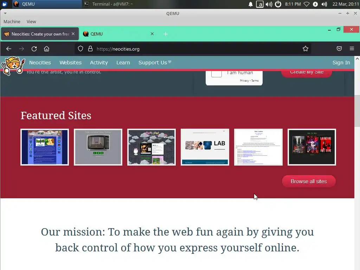The height and width of the screenshot is (270, 360).
Task: Open the Machine menu
Action: click(x=12, y=21)
